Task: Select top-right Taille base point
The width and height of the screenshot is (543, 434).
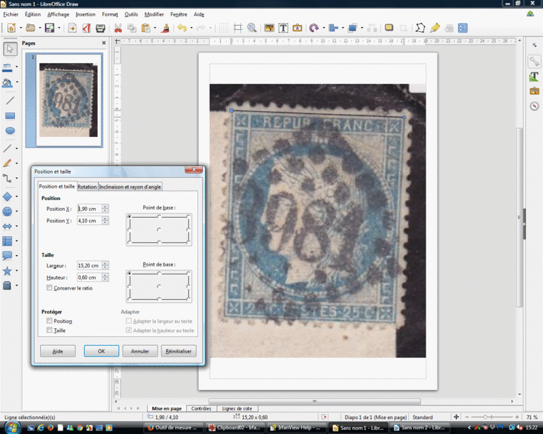Action: (x=188, y=273)
